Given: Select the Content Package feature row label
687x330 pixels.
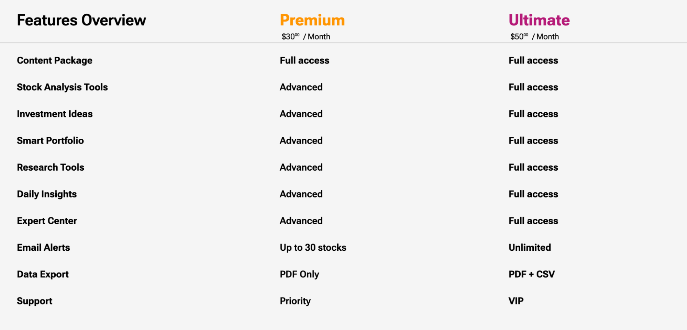Looking at the screenshot, I should coord(55,60).
